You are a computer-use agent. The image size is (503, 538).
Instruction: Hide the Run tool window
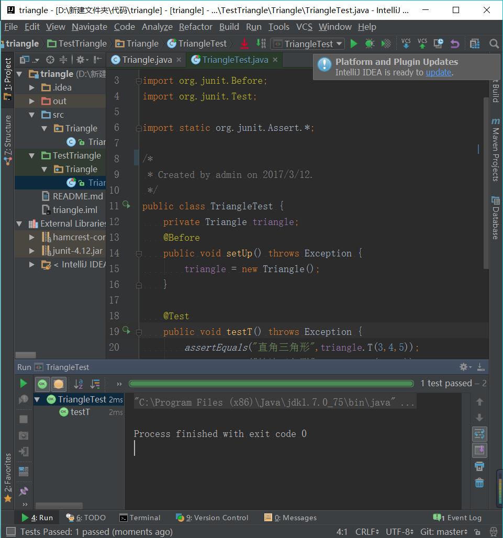click(481, 367)
